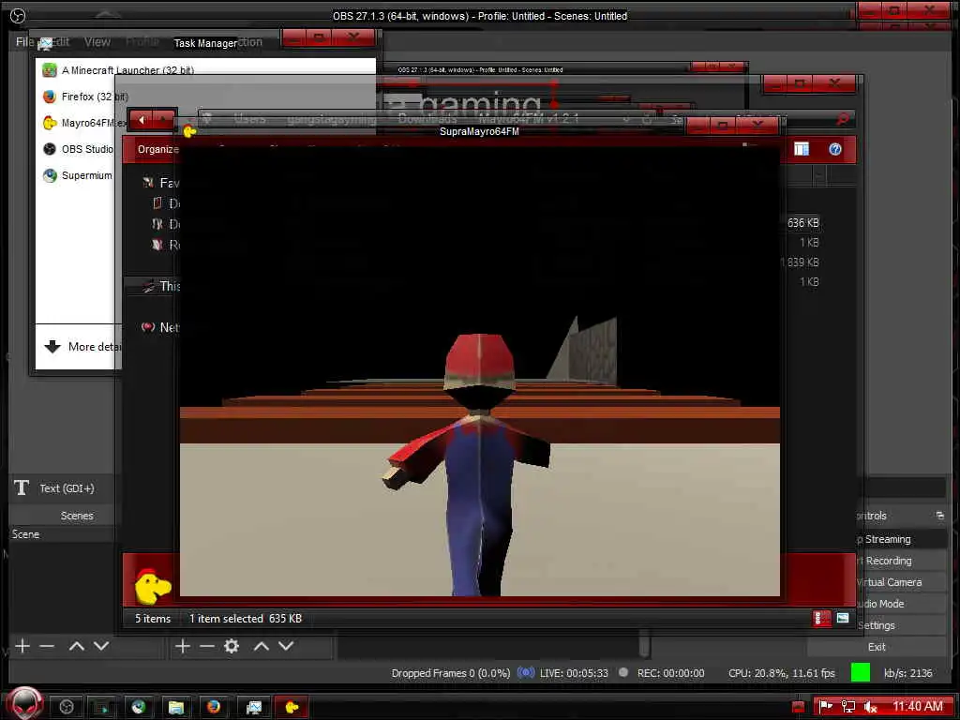
Task: Open the Organize dropdown in Explorer
Action: click(x=157, y=149)
